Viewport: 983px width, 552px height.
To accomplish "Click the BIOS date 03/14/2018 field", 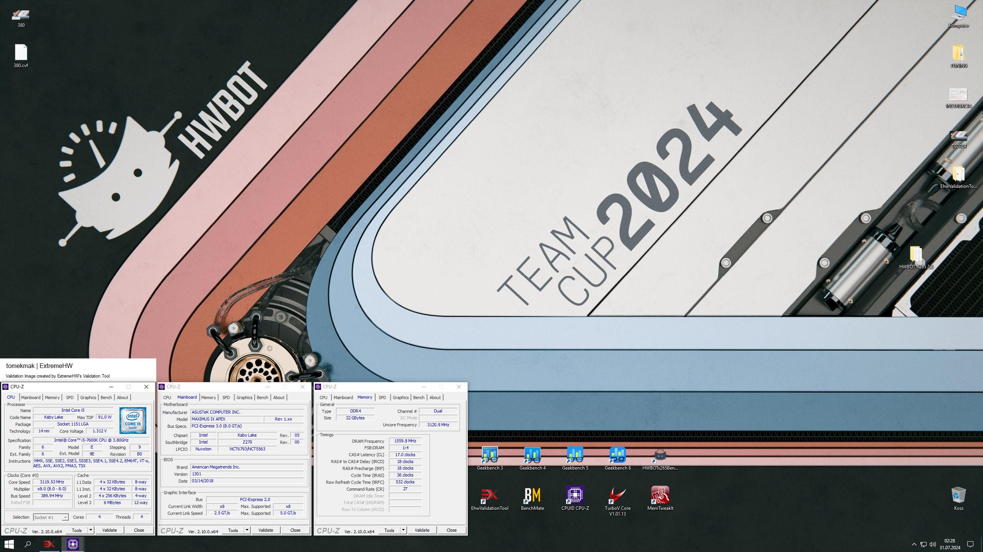I will tap(247, 481).
